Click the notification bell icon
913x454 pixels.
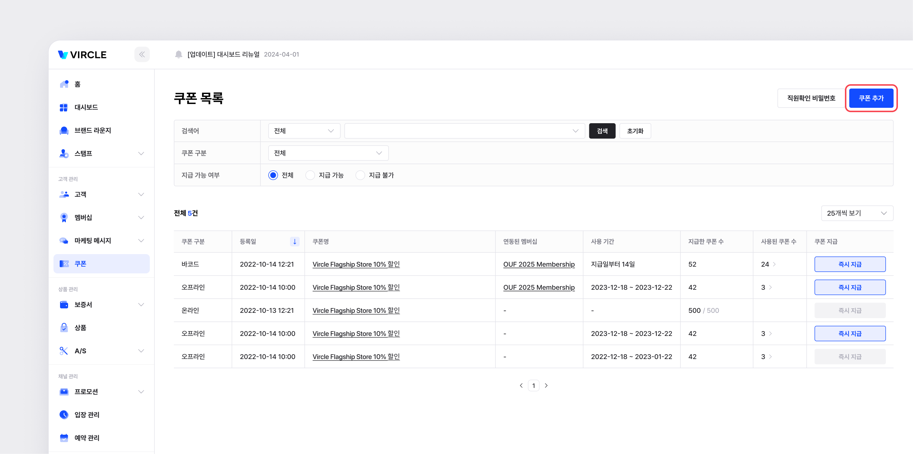click(179, 55)
